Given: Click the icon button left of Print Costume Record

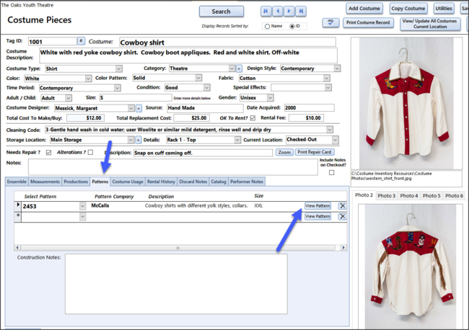Looking at the screenshot, I should [330, 23].
